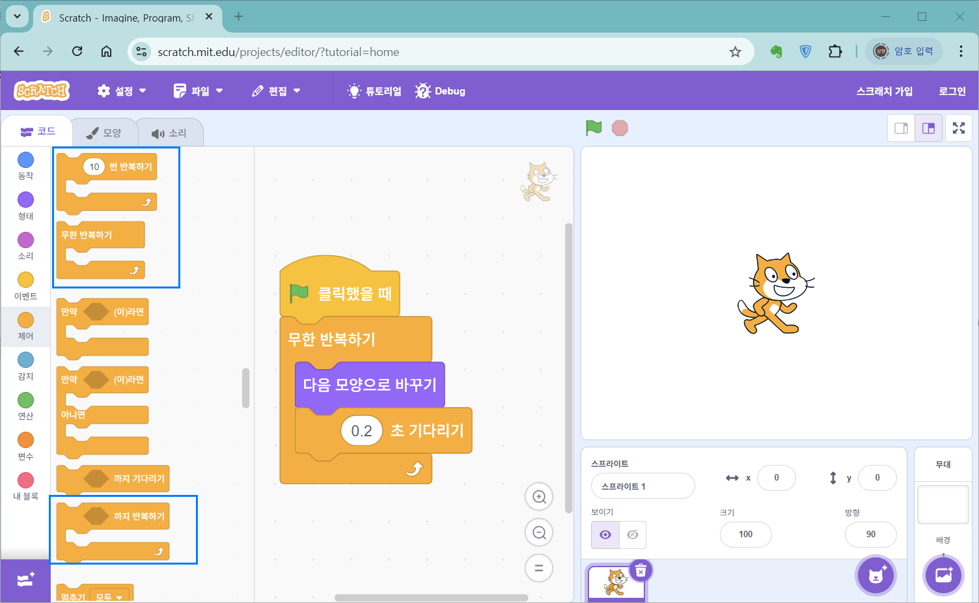Open dropdown on 멈추기 모두 block
The image size is (979, 603).
[109, 597]
